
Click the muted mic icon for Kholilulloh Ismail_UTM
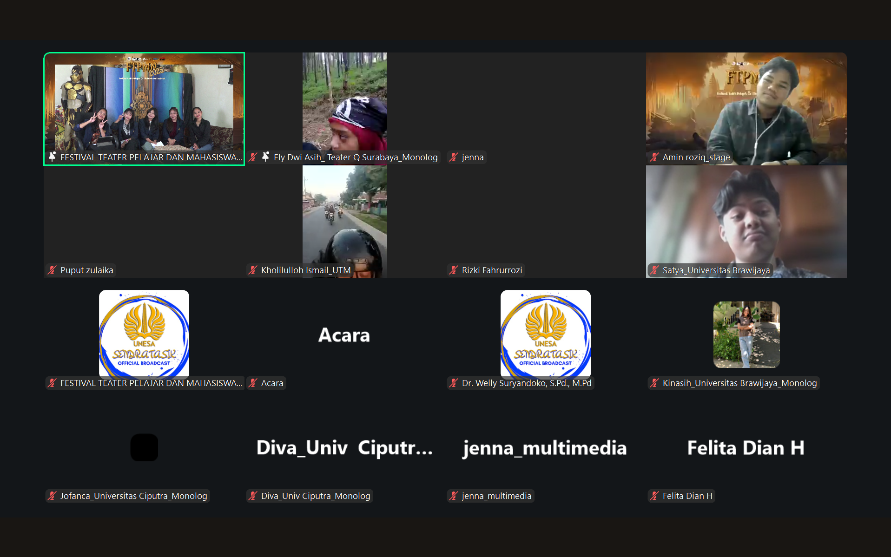[253, 270]
